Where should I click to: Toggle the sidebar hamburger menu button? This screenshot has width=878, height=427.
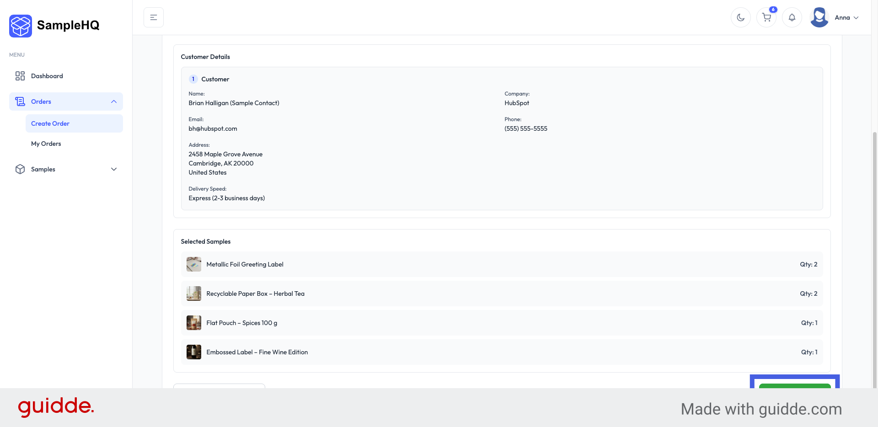pos(154,17)
